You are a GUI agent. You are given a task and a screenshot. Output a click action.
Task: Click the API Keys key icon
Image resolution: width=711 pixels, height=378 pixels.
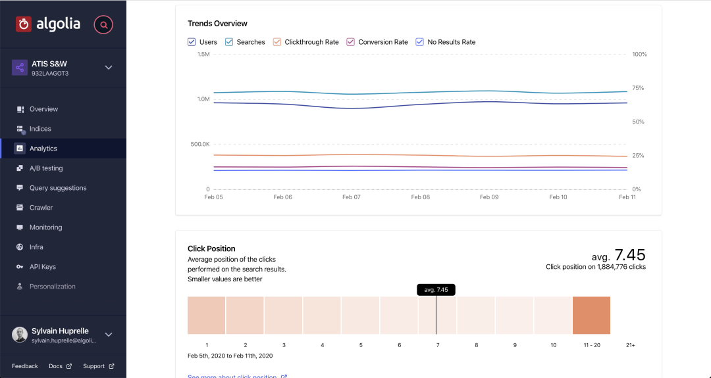pos(20,267)
